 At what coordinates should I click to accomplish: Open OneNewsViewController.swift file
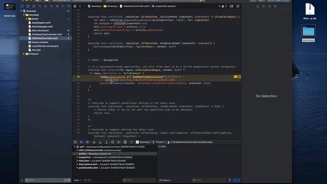[x=47, y=34]
